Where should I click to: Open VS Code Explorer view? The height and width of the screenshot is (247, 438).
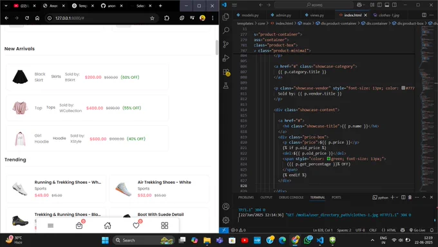pos(226,17)
